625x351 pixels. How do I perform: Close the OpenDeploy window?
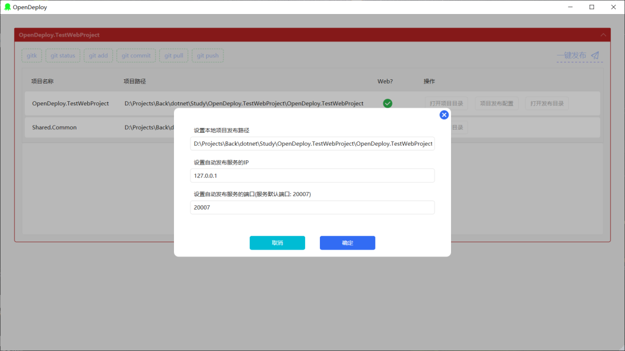point(613,7)
